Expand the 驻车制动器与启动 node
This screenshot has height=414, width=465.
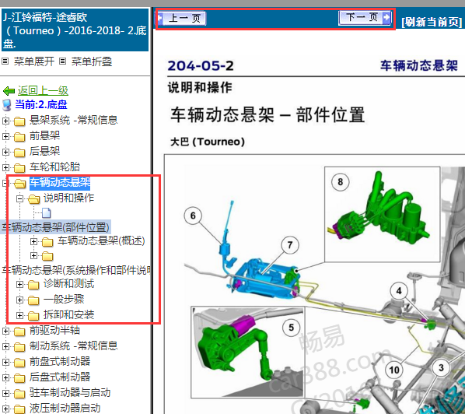click(x=5, y=393)
